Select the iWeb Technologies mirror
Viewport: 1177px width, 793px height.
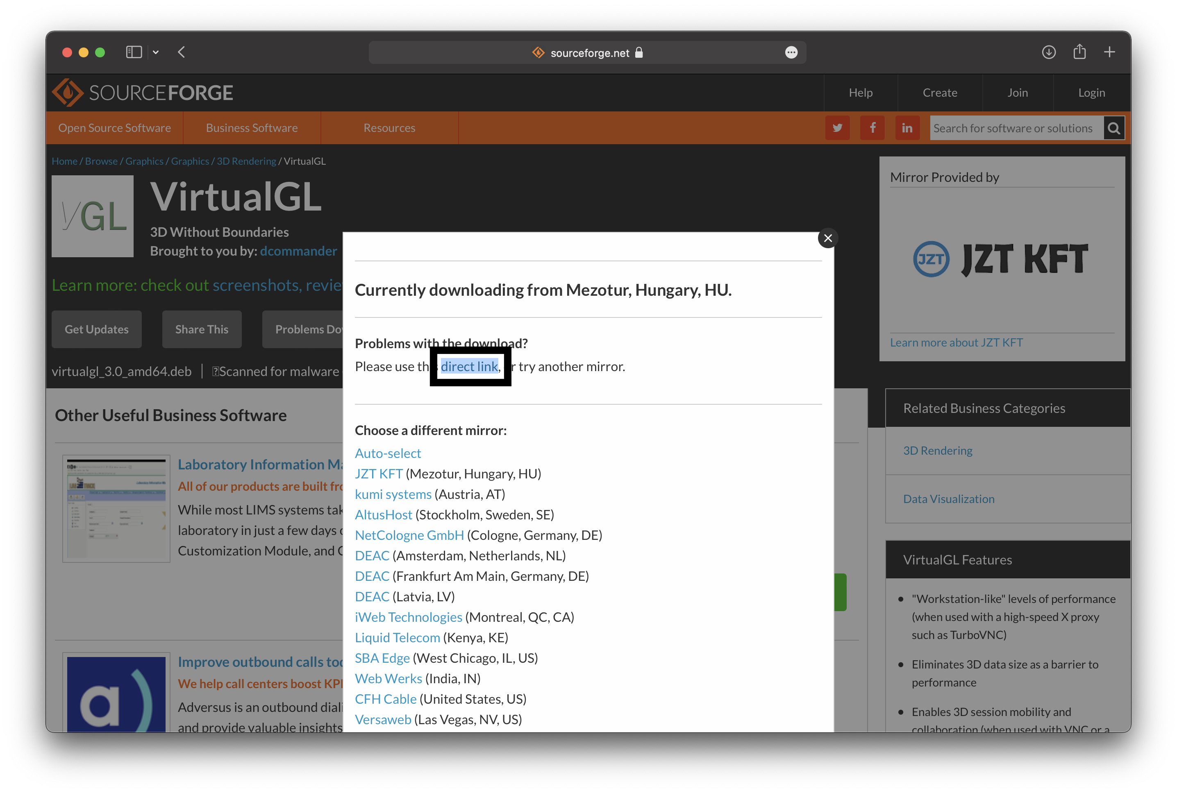pyautogui.click(x=408, y=617)
